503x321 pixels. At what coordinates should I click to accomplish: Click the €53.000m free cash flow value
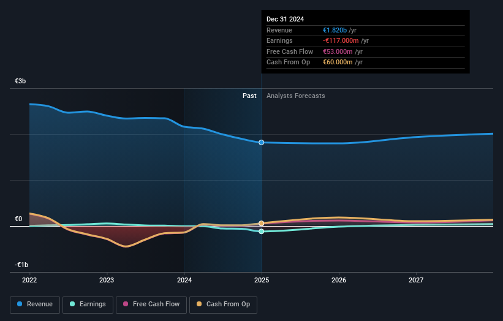[338, 51]
